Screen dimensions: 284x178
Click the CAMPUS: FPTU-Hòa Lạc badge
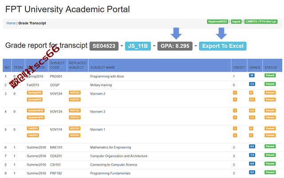point(261,22)
